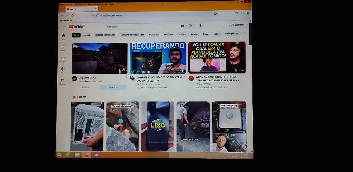The image size is (353, 172).
Task: Open the Firefox extensions icon
Action: pos(242,13)
